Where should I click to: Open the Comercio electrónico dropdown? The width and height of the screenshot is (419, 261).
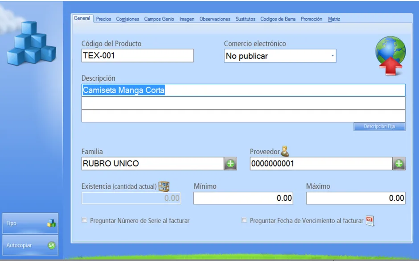click(x=280, y=56)
